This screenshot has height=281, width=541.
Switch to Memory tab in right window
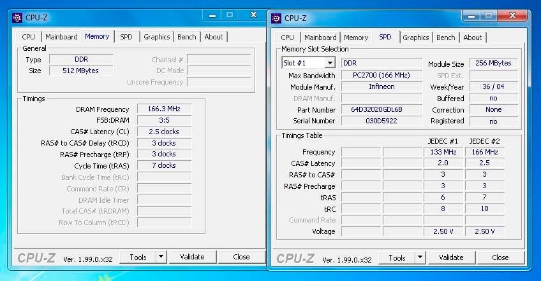[356, 38]
